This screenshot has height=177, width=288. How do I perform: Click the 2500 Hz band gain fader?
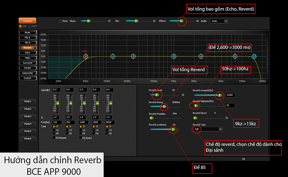97,103
